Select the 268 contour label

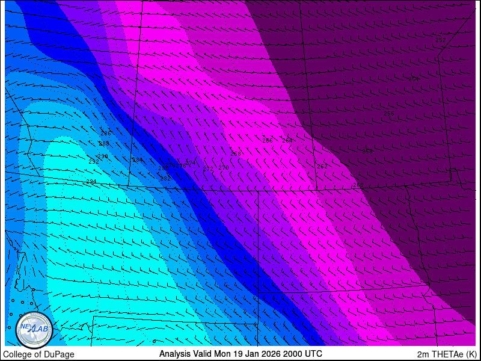click(236, 154)
